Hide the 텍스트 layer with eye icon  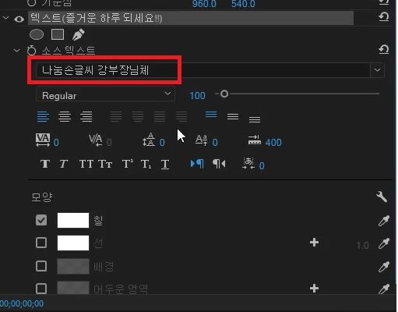(19, 19)
